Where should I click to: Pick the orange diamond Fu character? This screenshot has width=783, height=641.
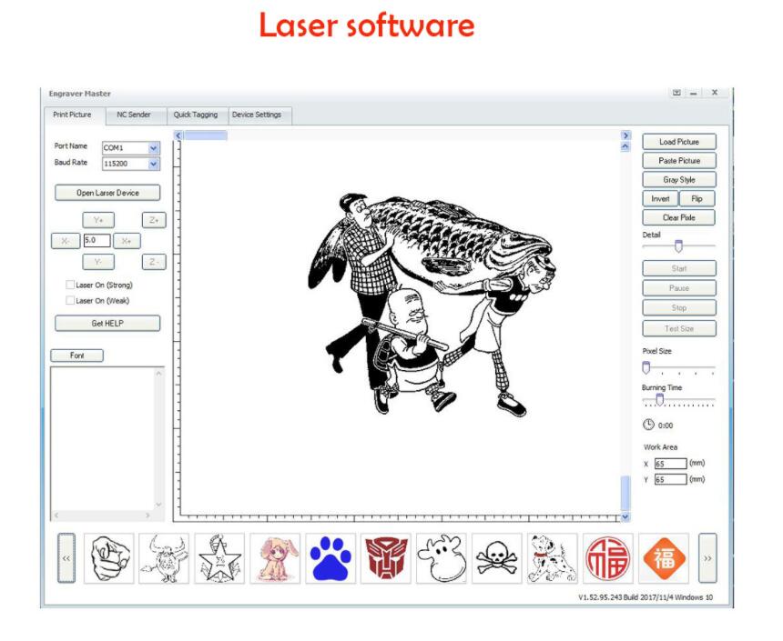663,557
